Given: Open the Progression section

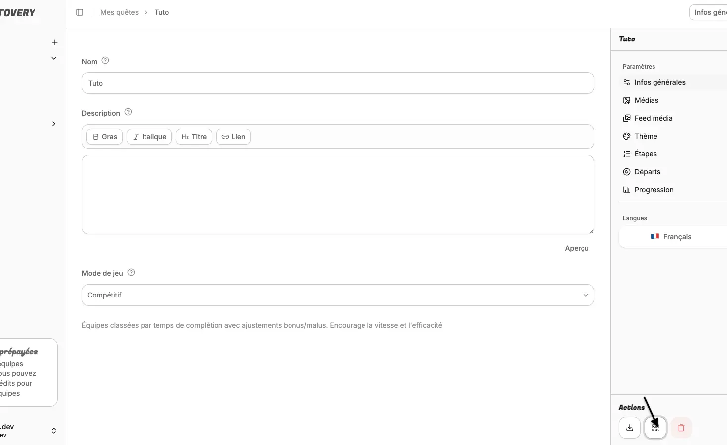Looking at the screenshot, I should [673, 190].
